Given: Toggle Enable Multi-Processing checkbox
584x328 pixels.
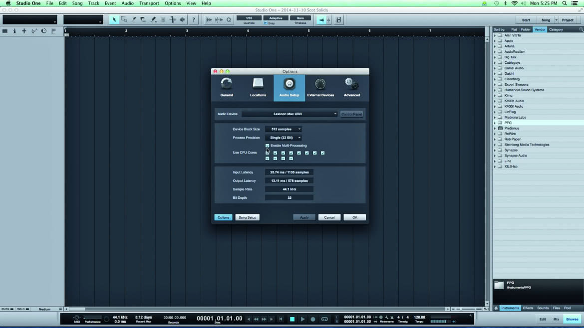Looking at the screenshot, I should click(268, 146).
